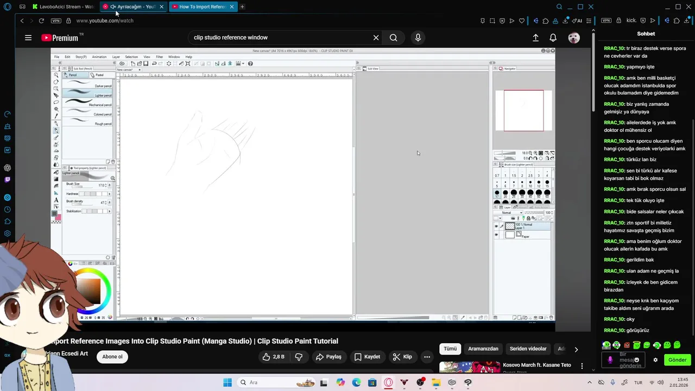This screenshot has width=695, height=391.
Task: Open options for Kosovo March video
Action: [x=582, y=366]
